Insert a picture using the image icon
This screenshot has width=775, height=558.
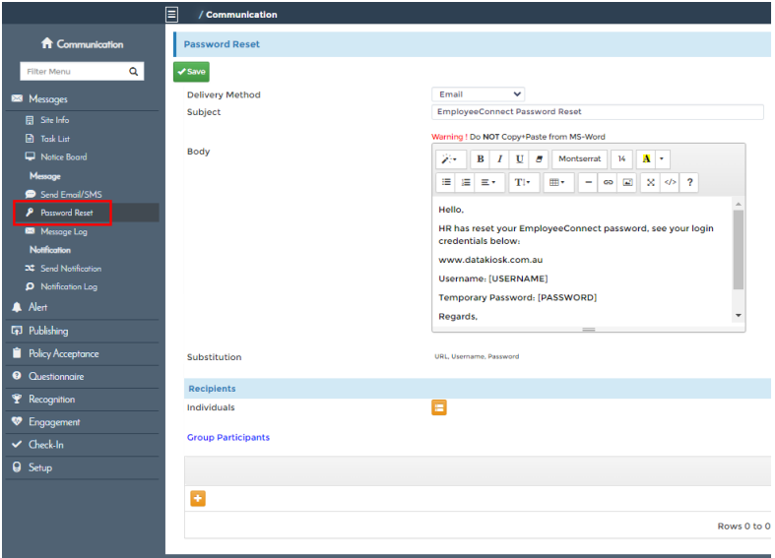[x=626, y=182]
